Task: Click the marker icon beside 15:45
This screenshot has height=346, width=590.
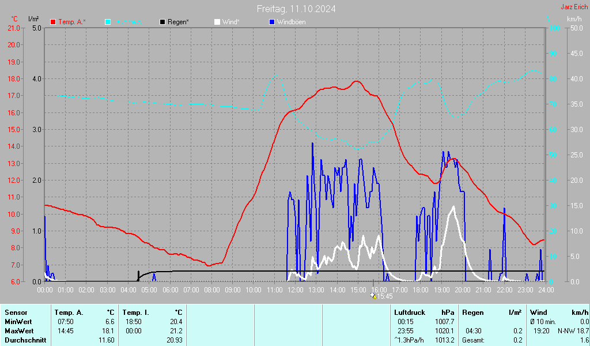Action: (x=373, y=296)
